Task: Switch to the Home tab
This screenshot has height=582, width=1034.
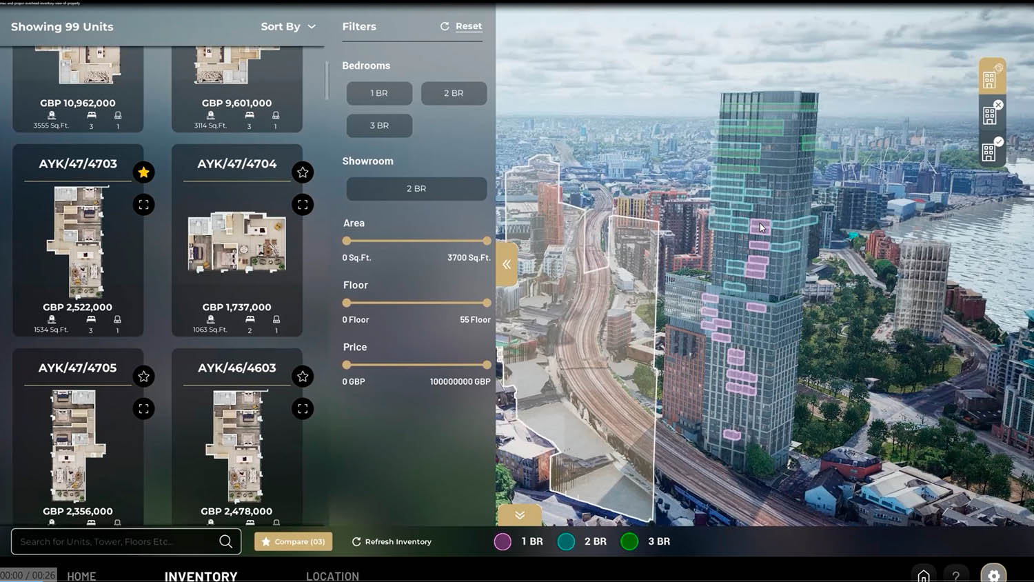Action: (x=81, y=576)
